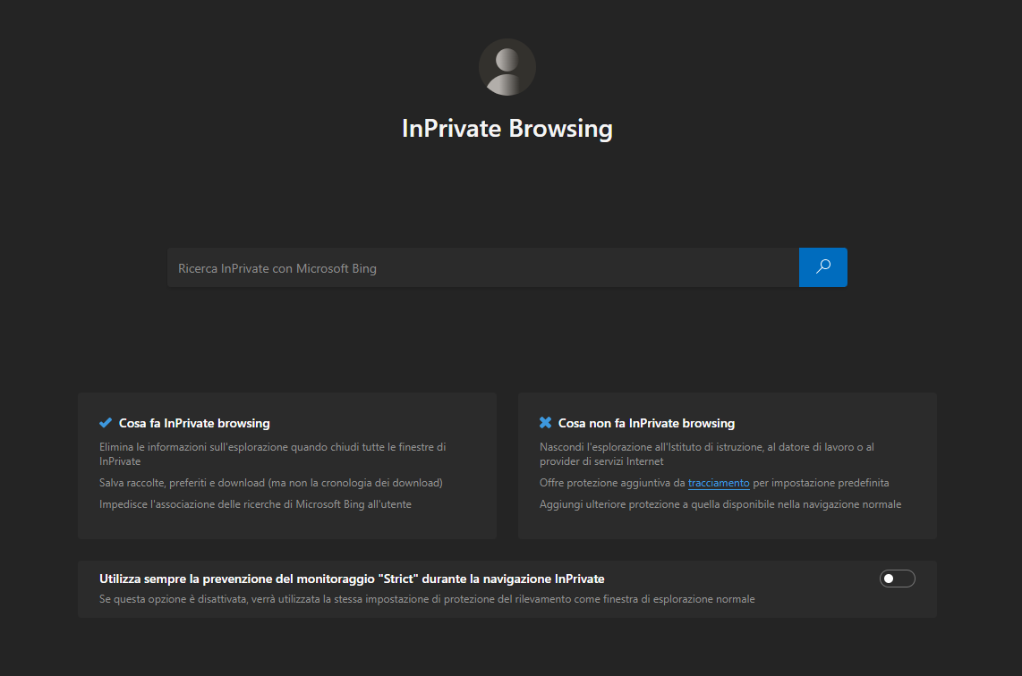Image resolution: width=1022 pixels, height=676 pixels.
Task: Select the Cosa non fa InPrivate browsing heading
Action: (x=646, y=423)
